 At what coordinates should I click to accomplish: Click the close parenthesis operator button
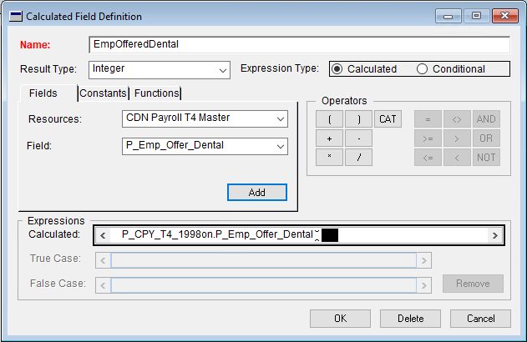tap(358, 119)
